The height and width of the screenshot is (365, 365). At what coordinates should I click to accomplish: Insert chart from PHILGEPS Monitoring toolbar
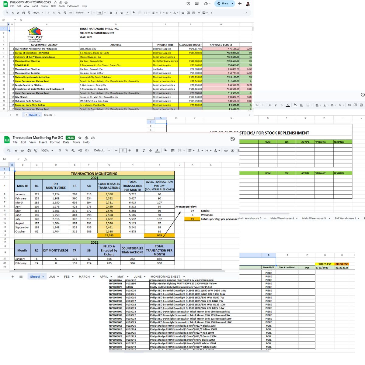(193, 13)
